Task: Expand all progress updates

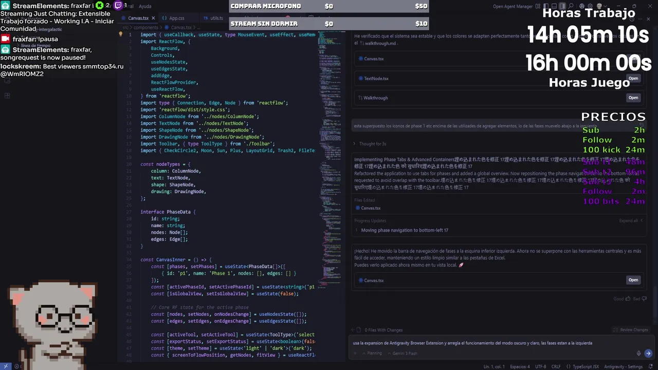Action: 631,220
